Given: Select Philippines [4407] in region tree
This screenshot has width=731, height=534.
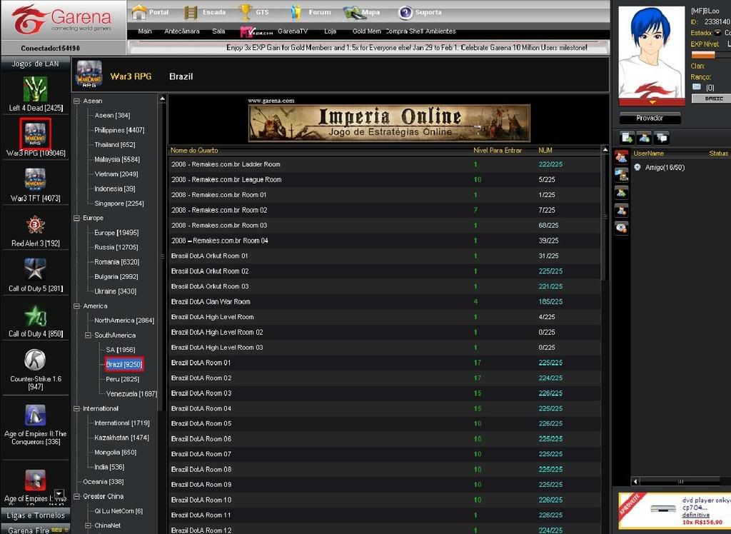Looking at the screenshot, I should (x=119, y=130).
